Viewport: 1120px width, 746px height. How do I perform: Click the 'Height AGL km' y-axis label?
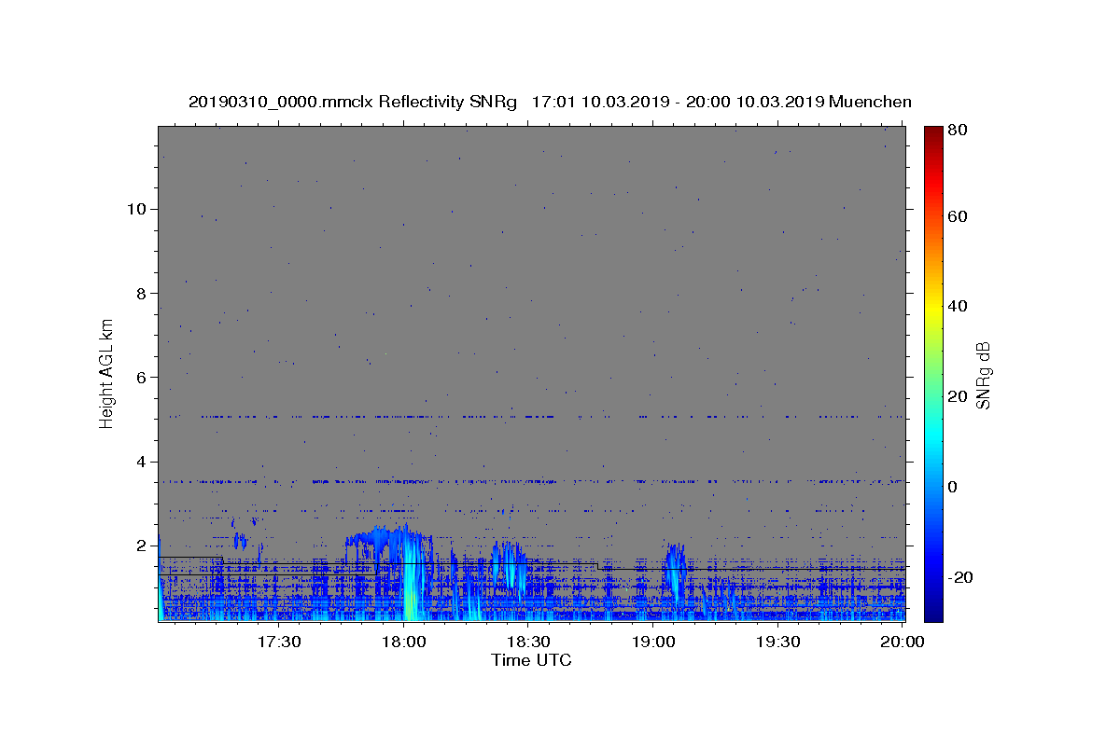(107, 373)
